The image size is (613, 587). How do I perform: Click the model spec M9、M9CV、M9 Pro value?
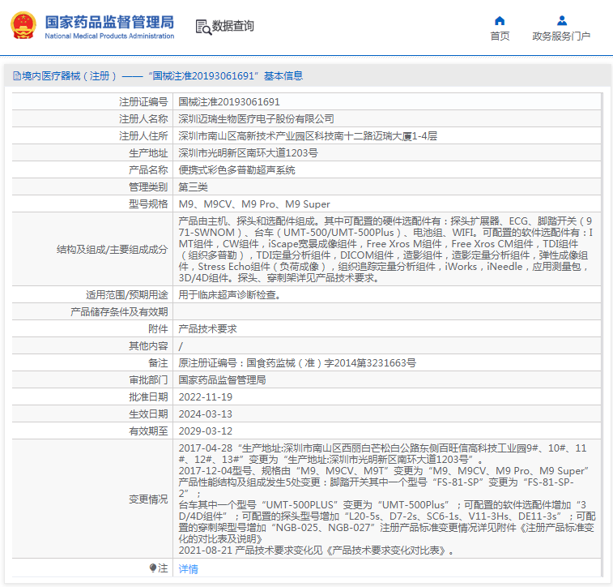click(x=254, y=204)
